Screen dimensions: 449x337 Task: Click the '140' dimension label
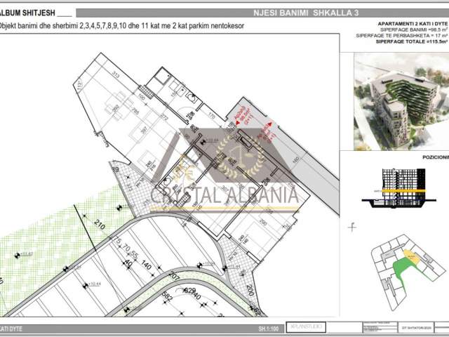pyautogui.click(x=146, y=265)
